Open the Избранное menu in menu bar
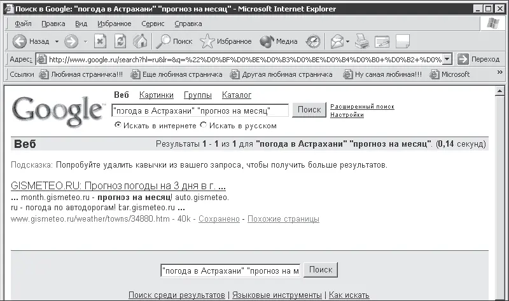The image size is (509, 301). [115, 23]
